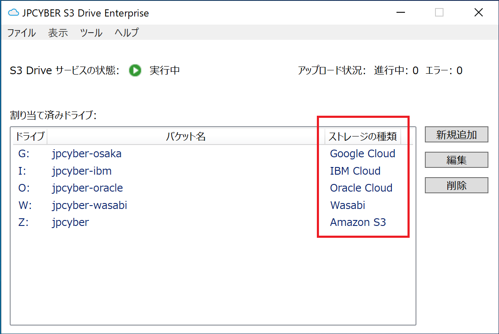Click Oracle Cloud storage type cell

(x=361, y=188)
